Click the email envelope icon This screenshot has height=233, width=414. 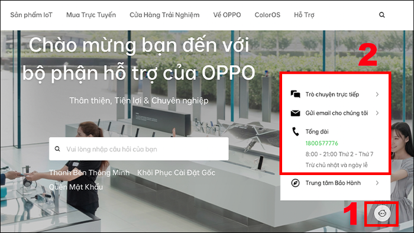(295, 113)
